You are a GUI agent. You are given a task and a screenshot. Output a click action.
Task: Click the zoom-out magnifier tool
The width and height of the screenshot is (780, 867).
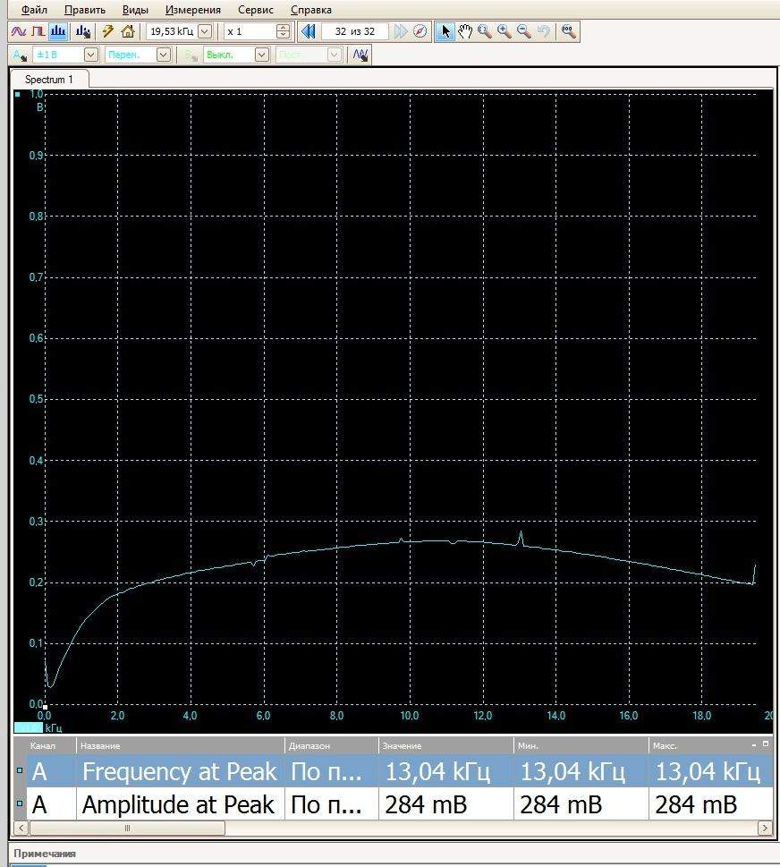click(x=524, y=31)
